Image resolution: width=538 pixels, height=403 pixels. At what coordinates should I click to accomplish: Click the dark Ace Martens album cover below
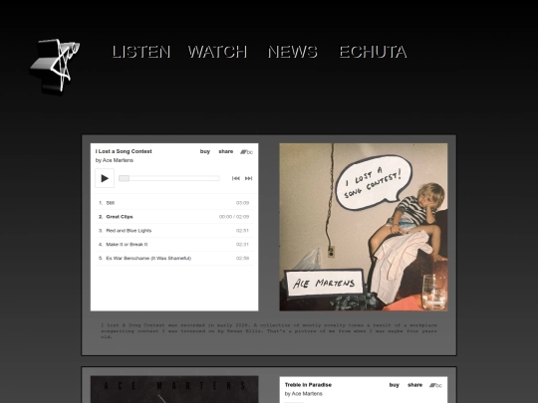click(x=174, y=389)
